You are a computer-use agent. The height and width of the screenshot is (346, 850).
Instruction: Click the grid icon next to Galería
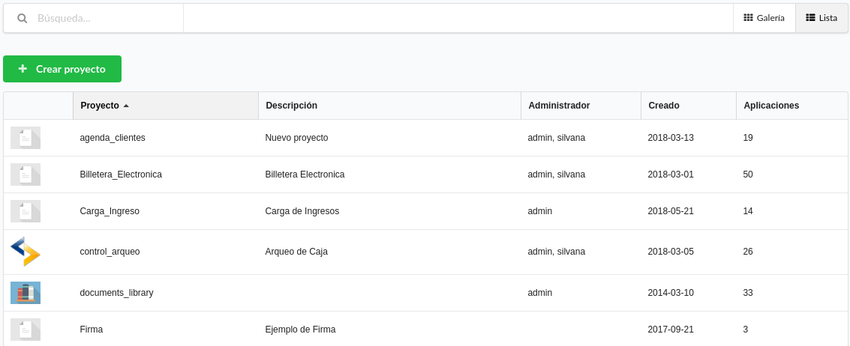tap(748, 17)
